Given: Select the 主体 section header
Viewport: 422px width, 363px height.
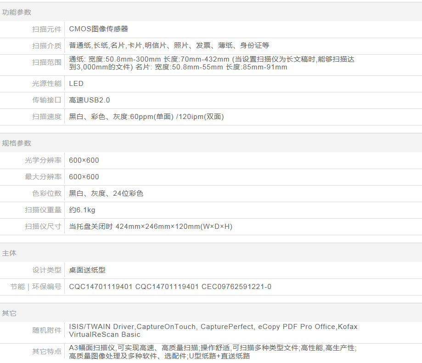Looking at the screenshot, I should pyautogui.click(x=9, y=253).
